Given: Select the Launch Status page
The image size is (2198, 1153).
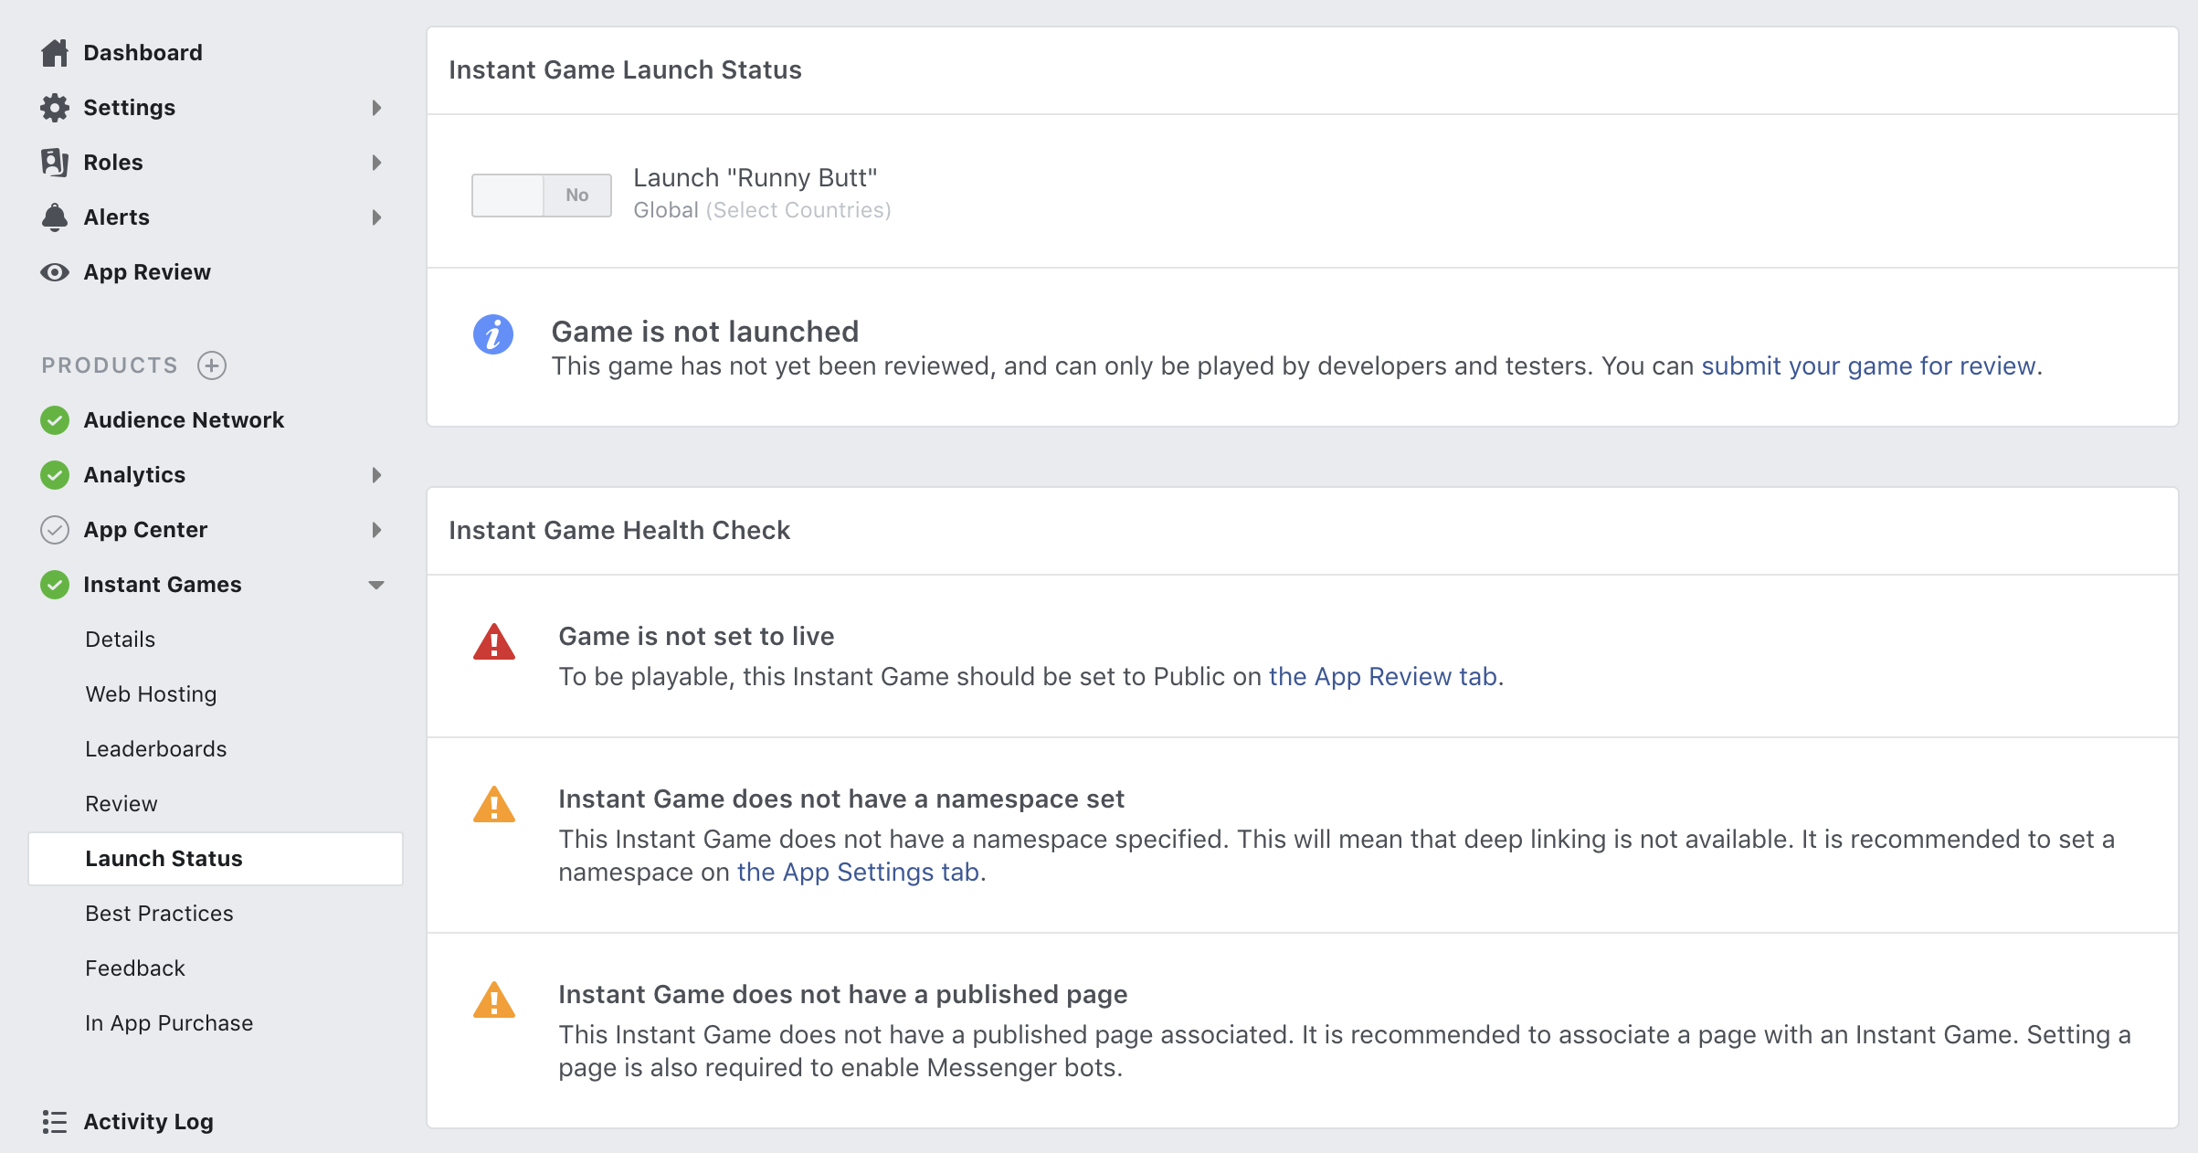Looking at the screenshot, I should [216, 859].
